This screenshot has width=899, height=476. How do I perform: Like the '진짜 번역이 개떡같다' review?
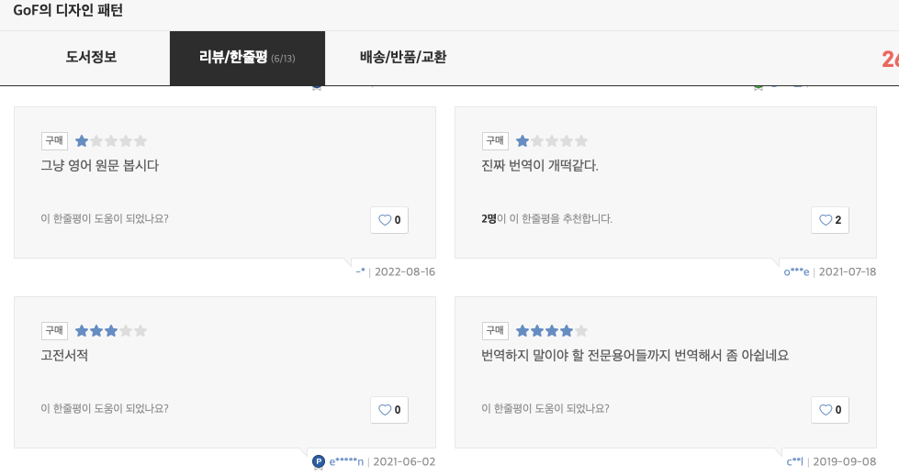click(829, 220)
